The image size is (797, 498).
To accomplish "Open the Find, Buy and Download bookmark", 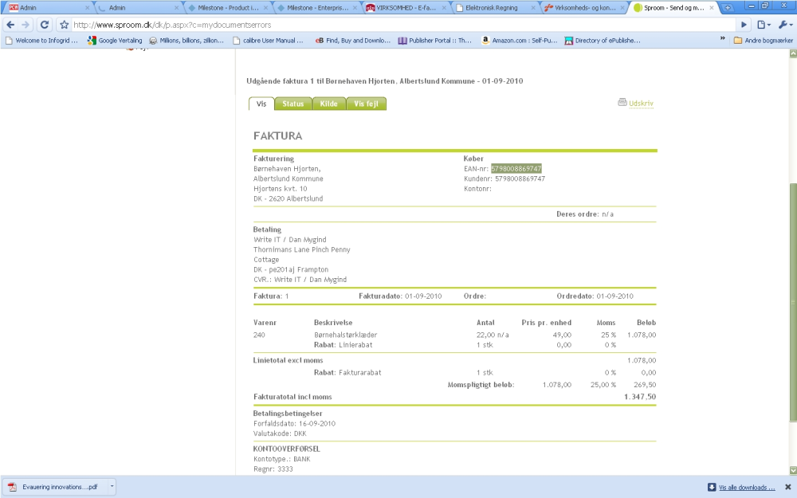I will pos(353,40).
